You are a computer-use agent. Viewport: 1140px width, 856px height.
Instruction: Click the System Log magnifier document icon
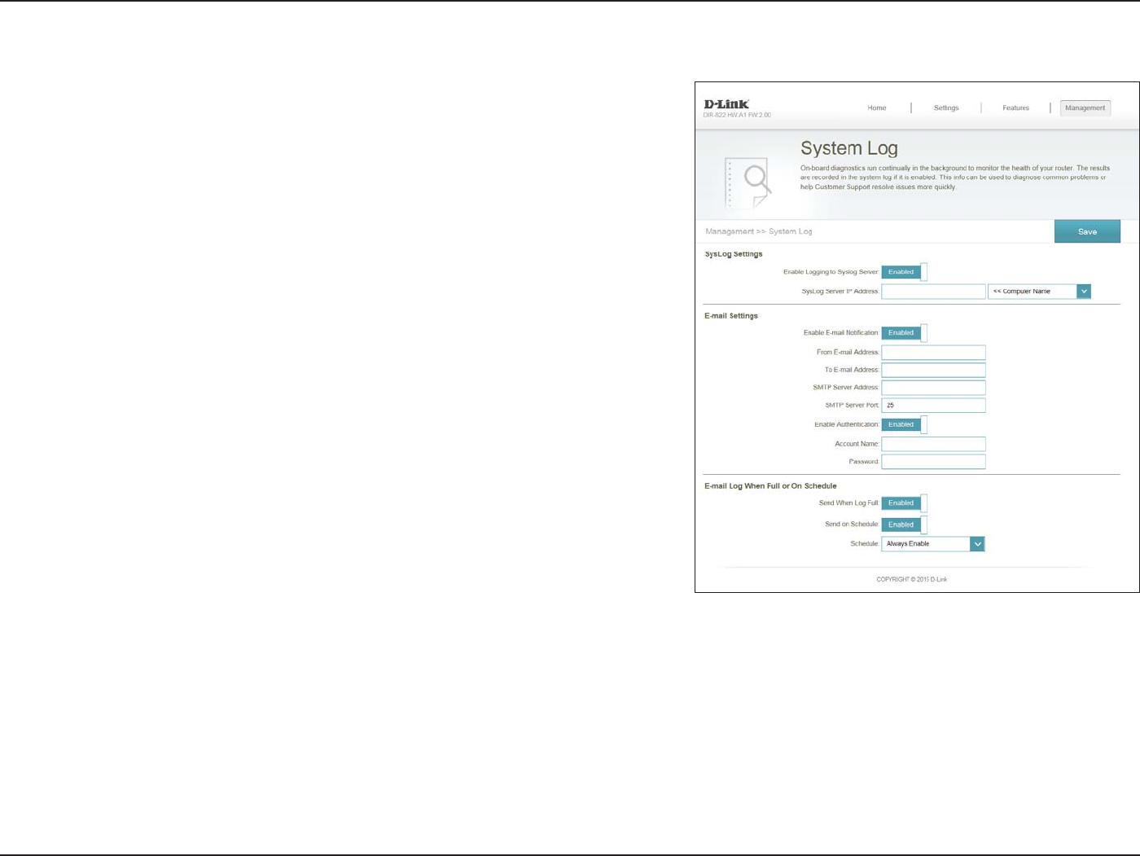coord(748,183)
